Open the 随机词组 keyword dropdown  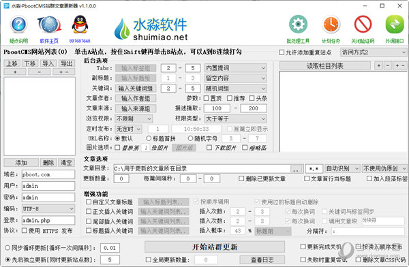236,89
